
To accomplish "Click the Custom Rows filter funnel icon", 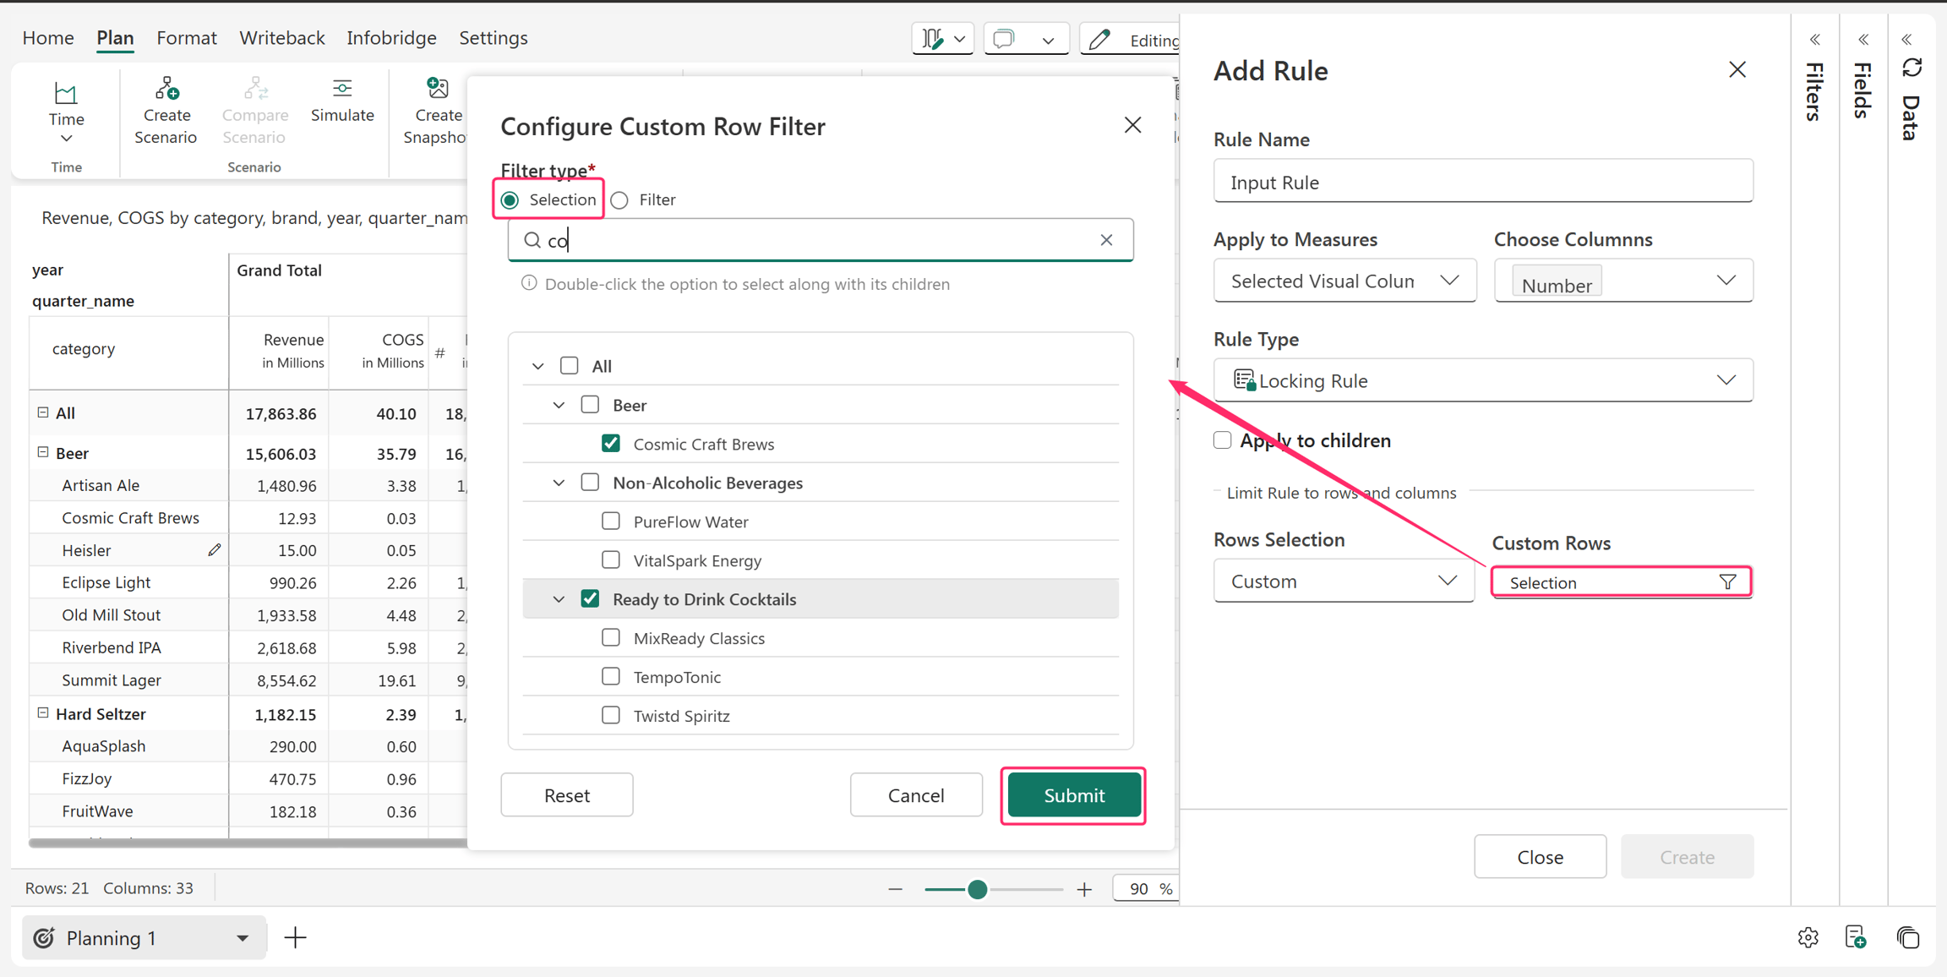I will (1727, 582).
